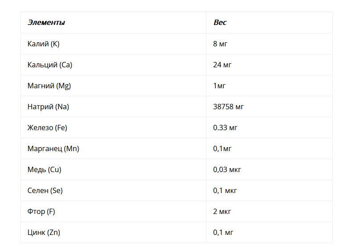The width and height of the screenshot is (346, 251).
Task: Click the 0,03 мкг copper value
Action: pyautogui.click(x=227, y=169)
